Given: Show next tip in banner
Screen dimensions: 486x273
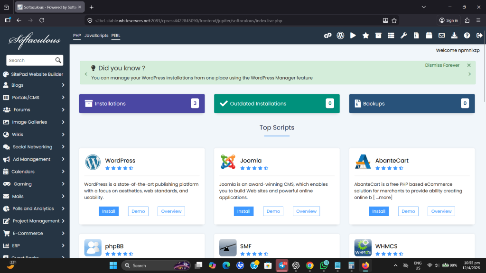Looking at the screenshot, I should (469, 74).
